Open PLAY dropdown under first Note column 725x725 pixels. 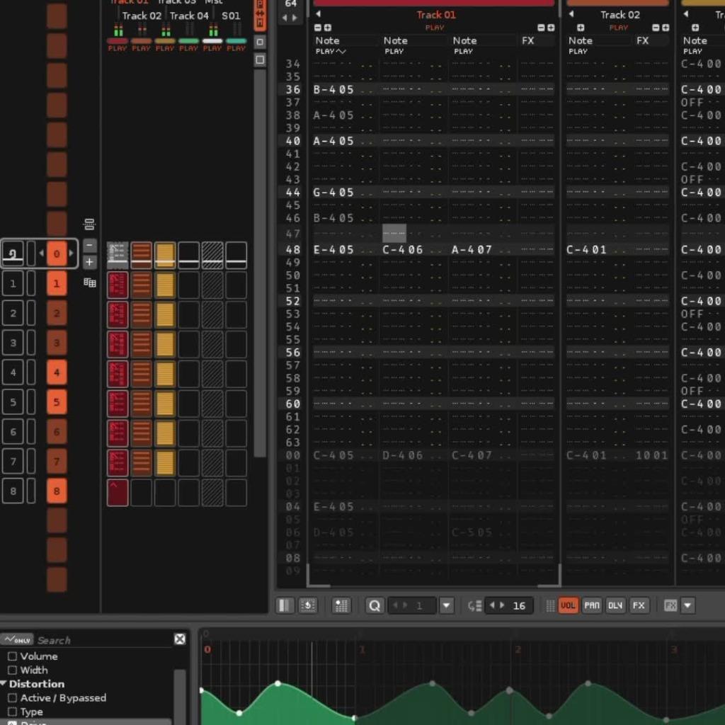pos(331,51)
